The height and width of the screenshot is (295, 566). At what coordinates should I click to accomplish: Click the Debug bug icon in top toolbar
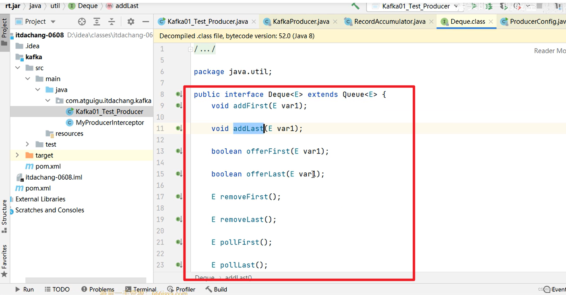489,6
